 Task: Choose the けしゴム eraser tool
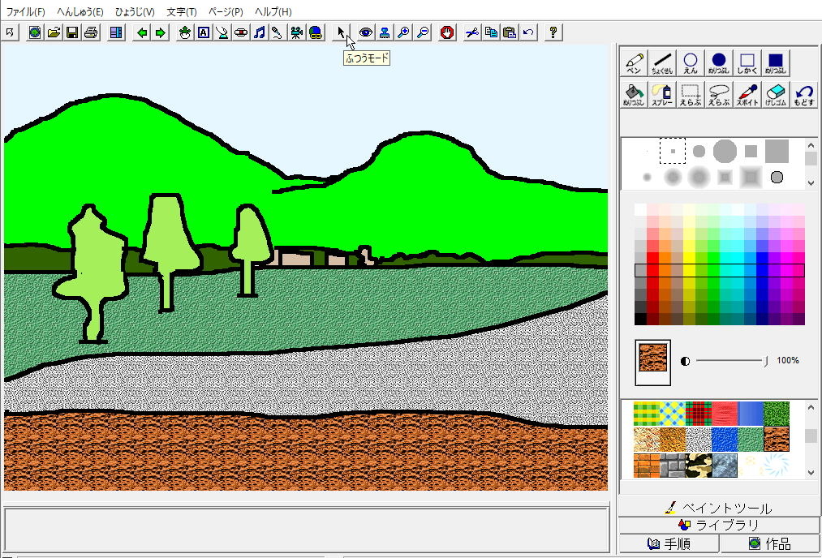coord(776,94)
